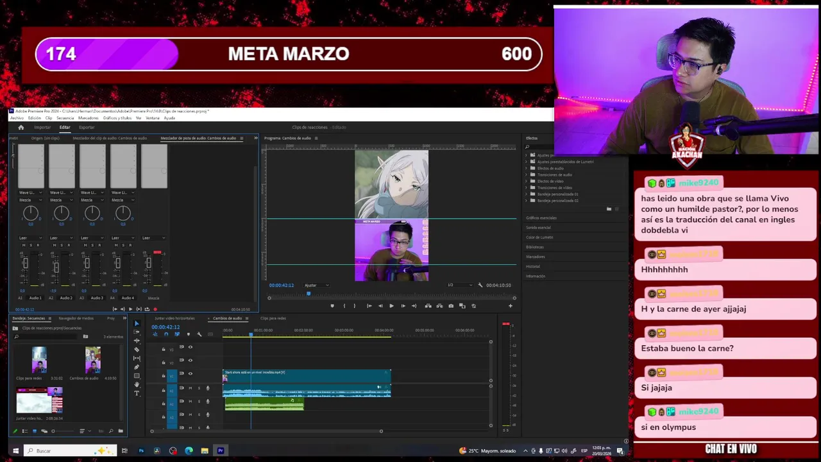This screenshot has width=821, height=462.
Task: Click the Home icon in Premiere
Action: tap(21, 127)
